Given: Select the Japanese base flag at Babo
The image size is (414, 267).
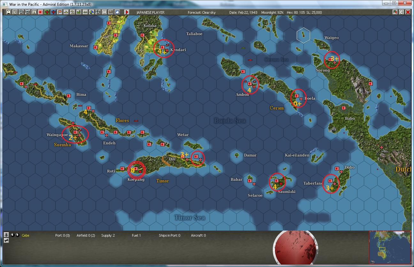Looking at the screenshot, I should [344, 108].
